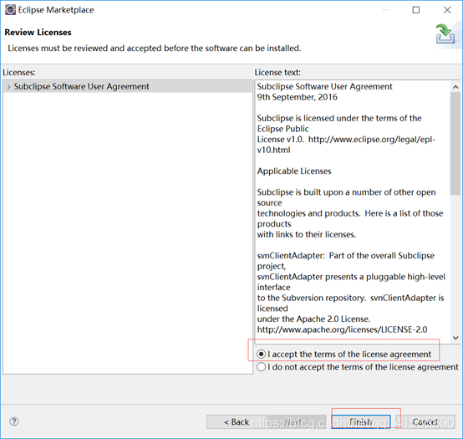This screenshot has height=439, width=463.
Task: Click 'License v1.0. http://www.eclipse.org/legal/epl-' line
Action: (346, 140)
